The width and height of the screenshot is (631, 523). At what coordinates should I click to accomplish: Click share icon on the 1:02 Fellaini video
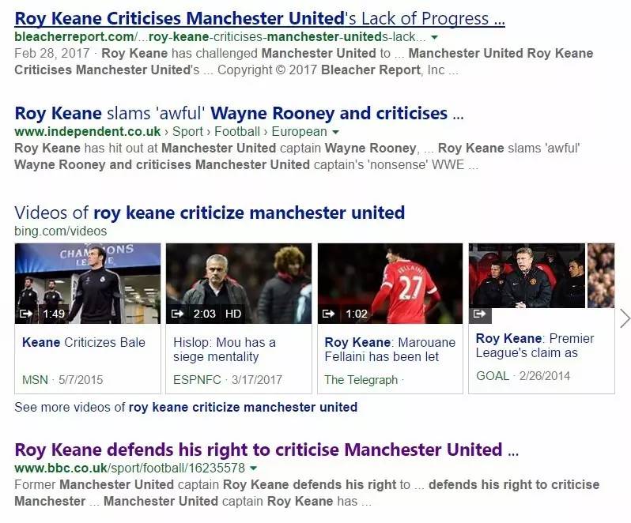click(x=328, y=314)
